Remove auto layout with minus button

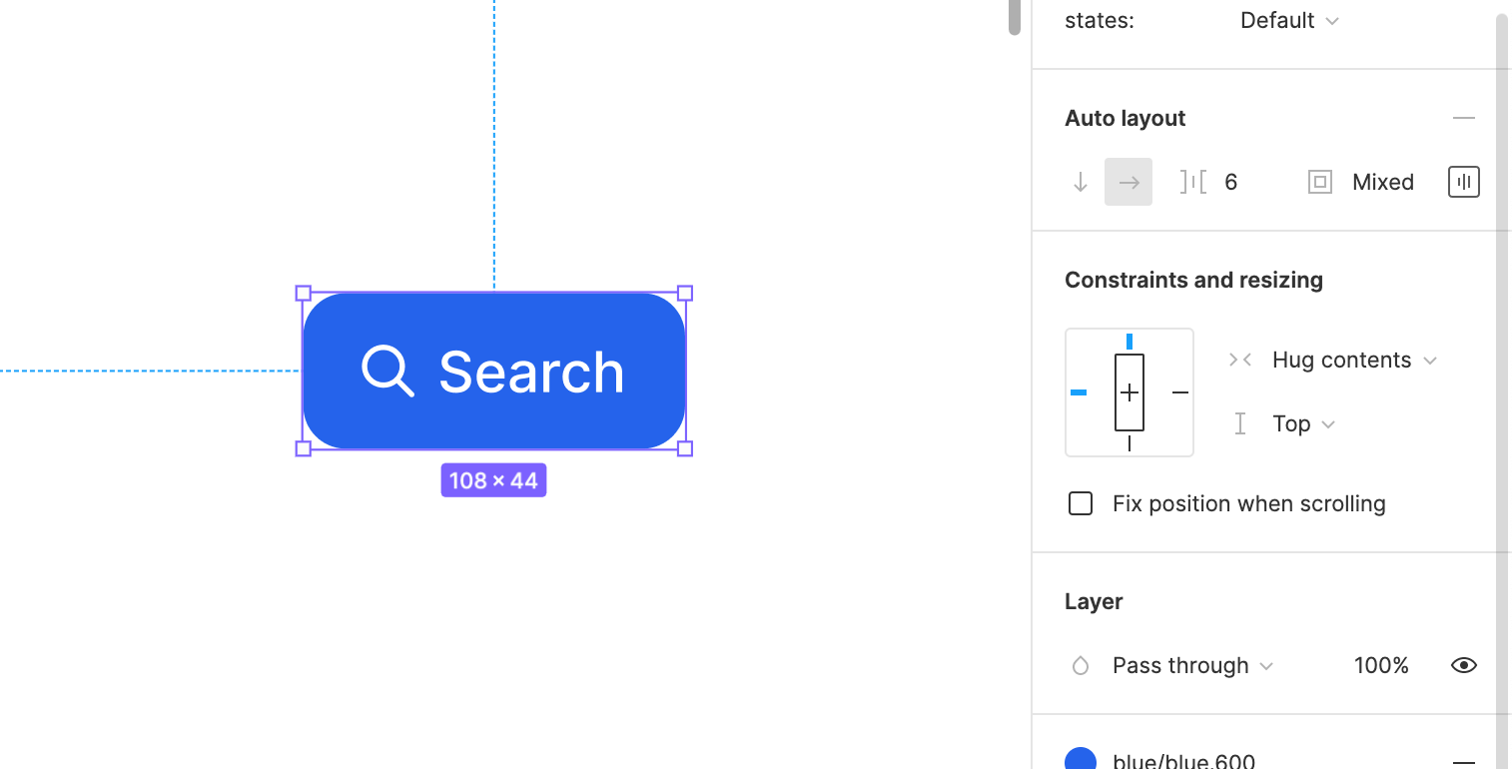click(x=1464, y=118)
